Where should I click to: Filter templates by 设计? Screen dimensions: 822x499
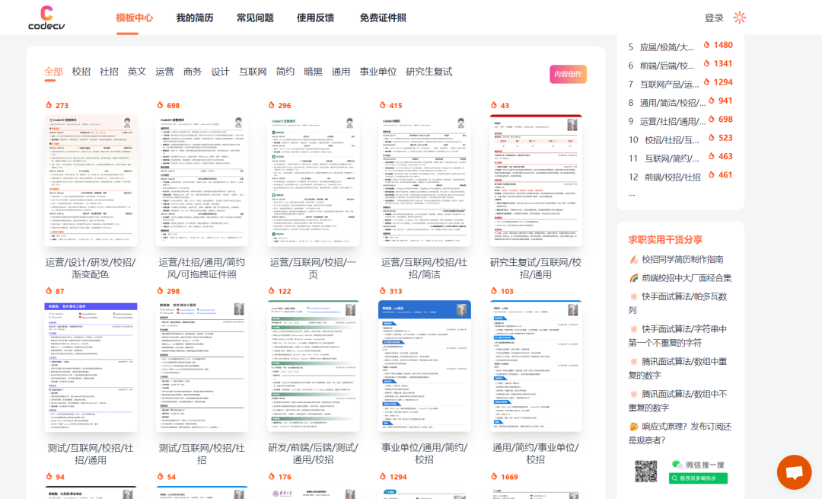point(220,72)
